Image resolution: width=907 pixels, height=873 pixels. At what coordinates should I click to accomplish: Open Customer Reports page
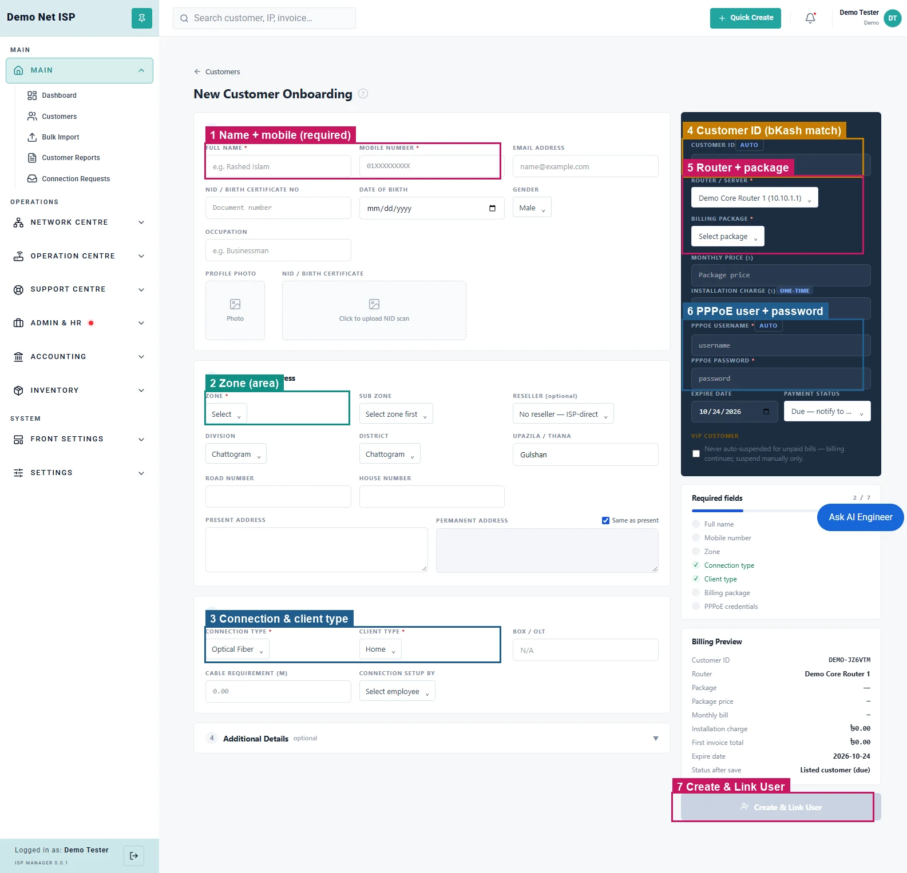[x=71, y=158]
